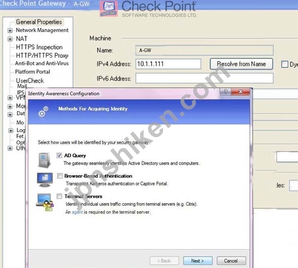Click the Back button
Image resolution: width=298 pixels, height=268 pixels.
(164, 261)
